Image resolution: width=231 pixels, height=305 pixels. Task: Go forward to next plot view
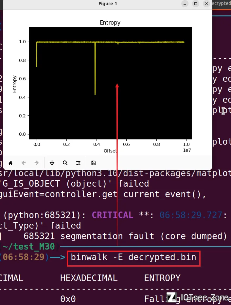coord(37,163)
